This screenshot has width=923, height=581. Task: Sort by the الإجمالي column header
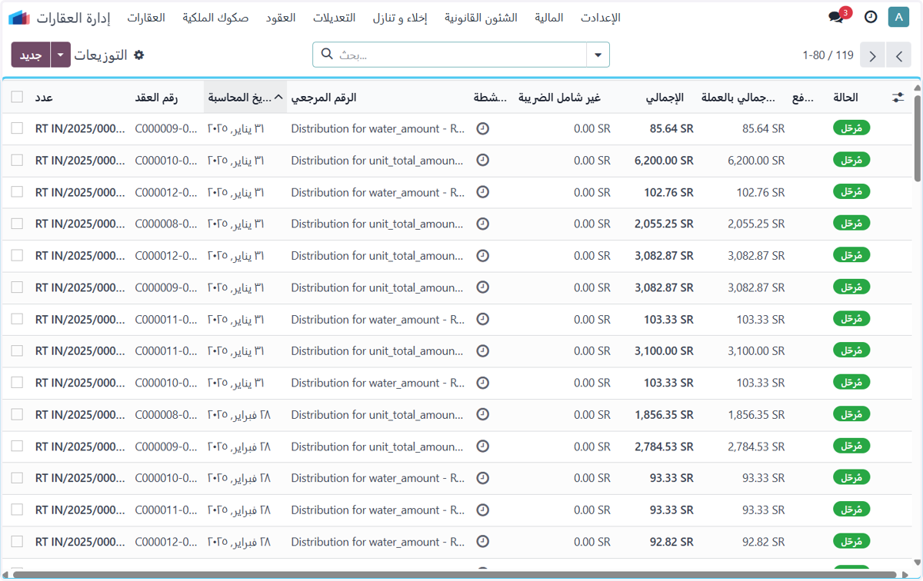pyautogui.click(x=664, y=98)
